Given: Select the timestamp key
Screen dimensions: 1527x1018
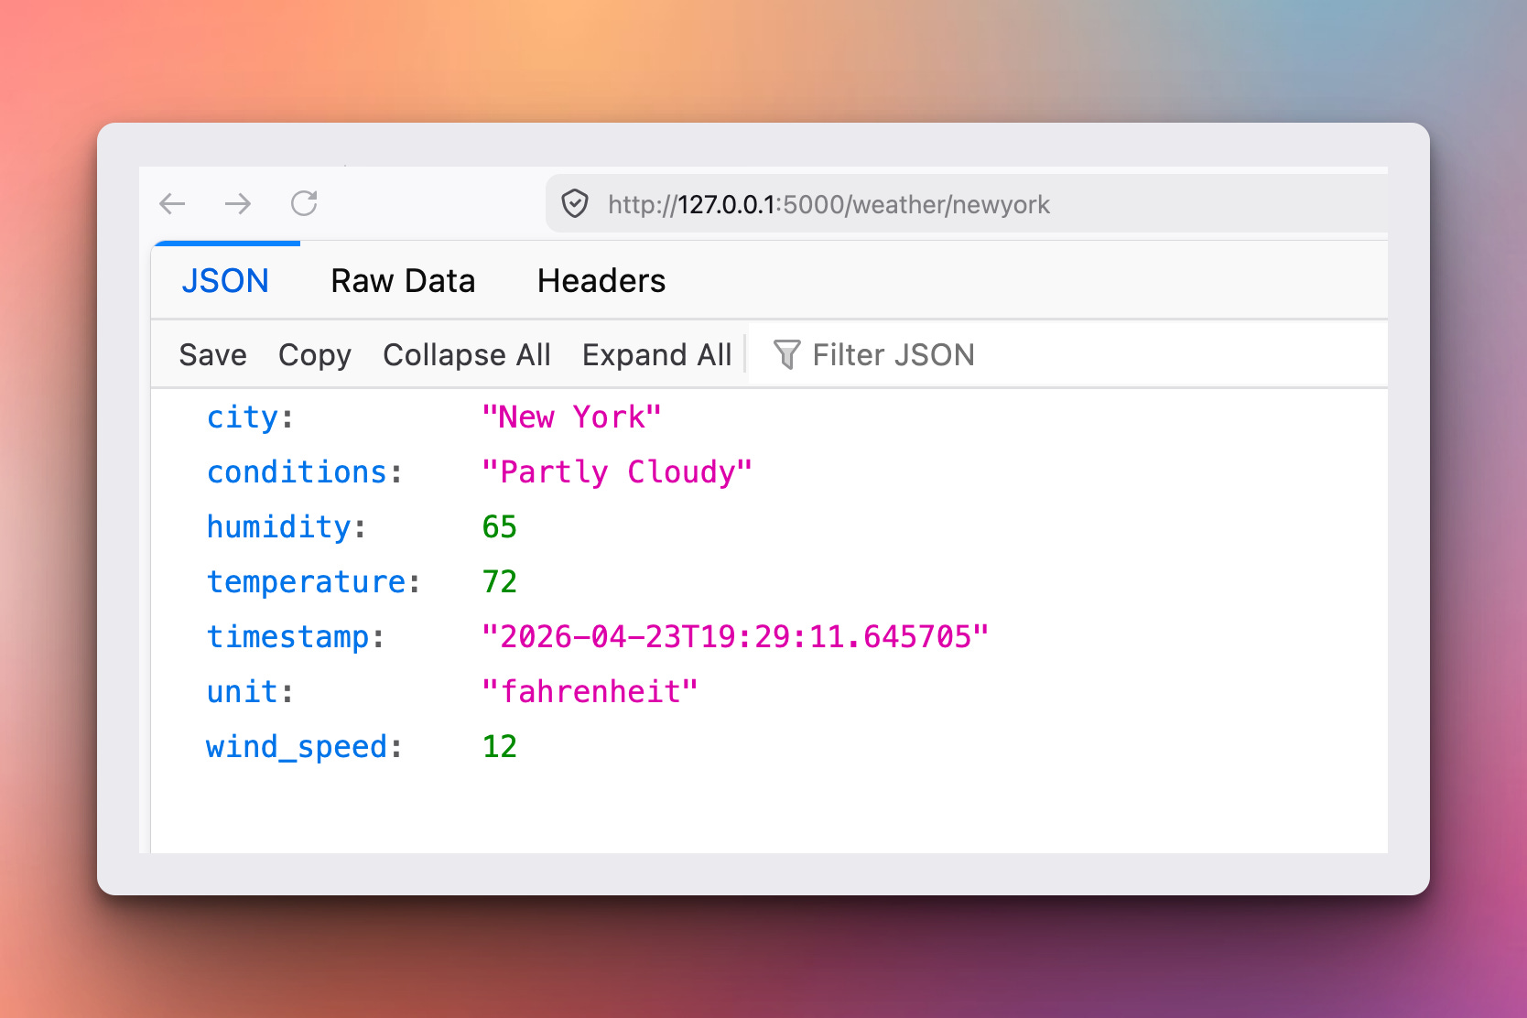Looking at the screenshot, I should pos(288,637).
